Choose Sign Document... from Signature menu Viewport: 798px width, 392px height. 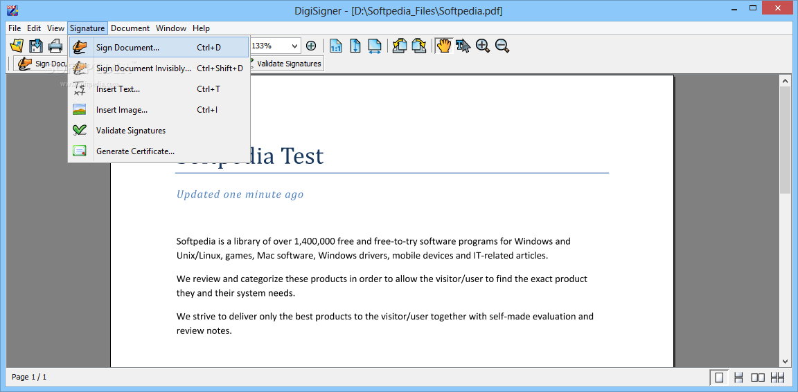click(x=159, y=47)
